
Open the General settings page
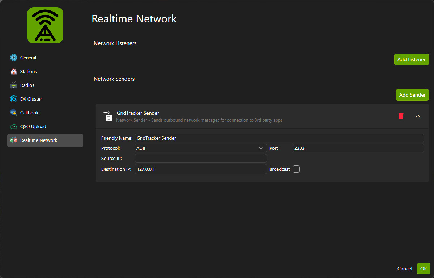[45, 58]
